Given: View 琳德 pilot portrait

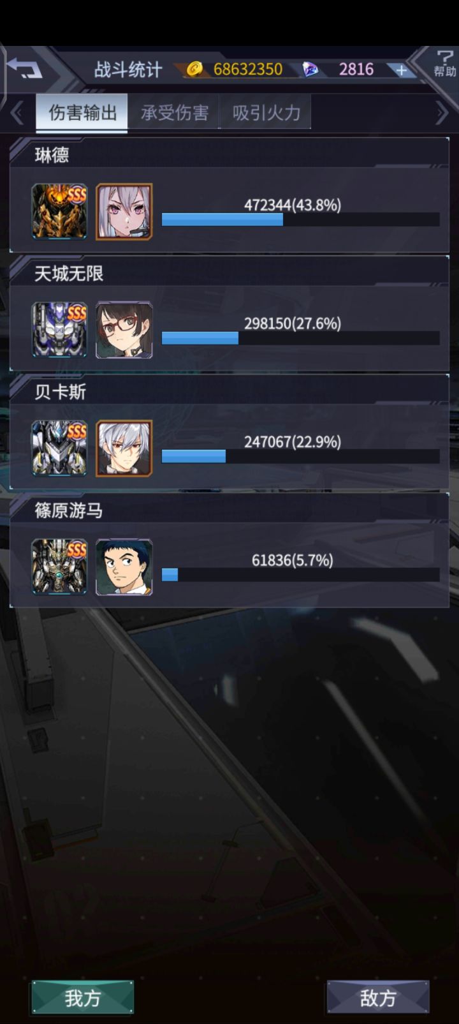Looking at the screenshot, I should (124, 212).
